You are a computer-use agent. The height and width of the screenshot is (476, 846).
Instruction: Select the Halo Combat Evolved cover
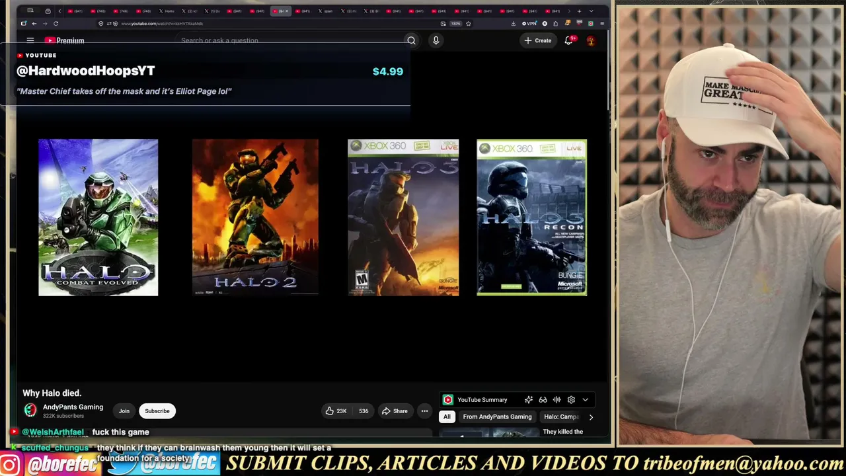98,218
